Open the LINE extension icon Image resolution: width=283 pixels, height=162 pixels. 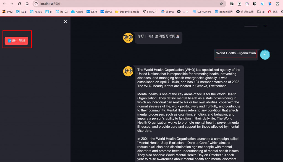[277, 4]
